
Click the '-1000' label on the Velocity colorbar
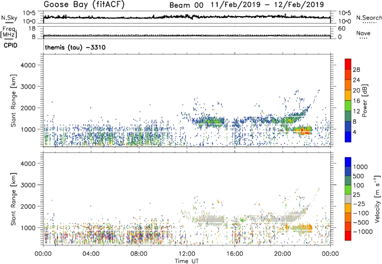tap(362, 232)
